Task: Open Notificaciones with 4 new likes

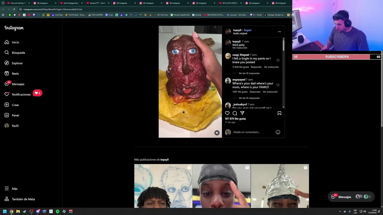Action: click(23, 94)
